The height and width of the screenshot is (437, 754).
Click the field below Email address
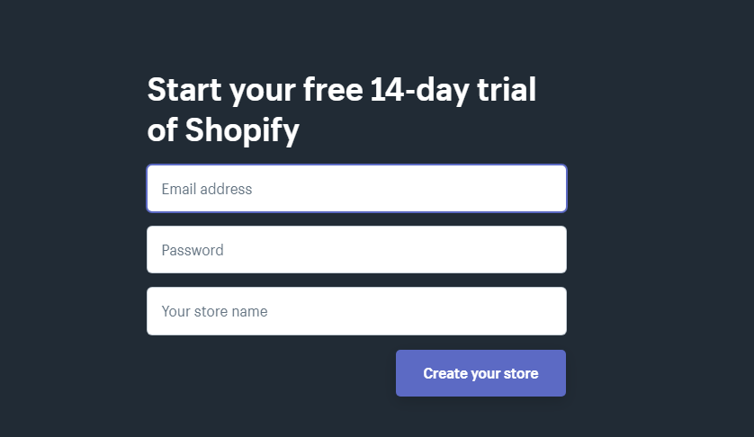pyautogui.click(x=356, y=250)
